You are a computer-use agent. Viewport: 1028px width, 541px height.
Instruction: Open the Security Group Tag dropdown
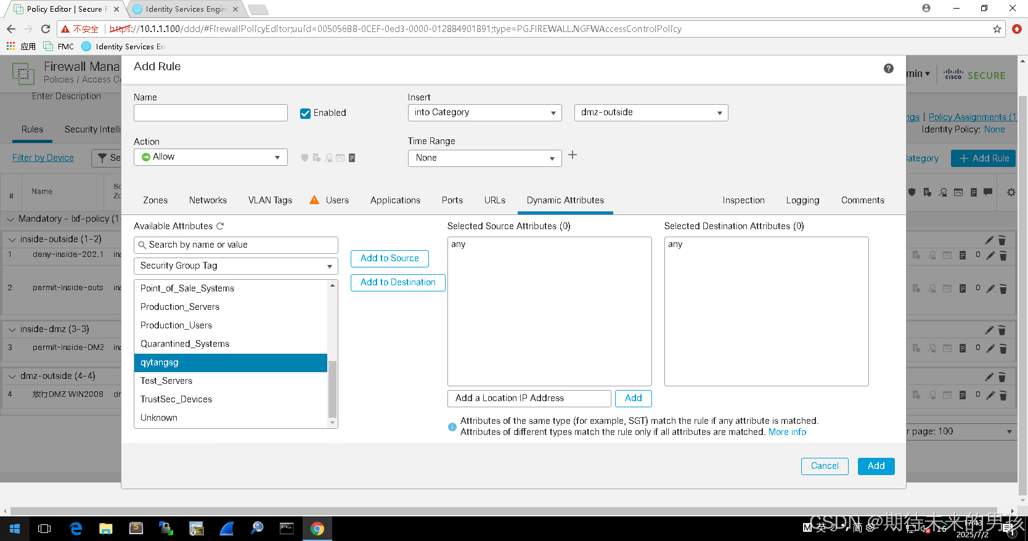[236, 266]
